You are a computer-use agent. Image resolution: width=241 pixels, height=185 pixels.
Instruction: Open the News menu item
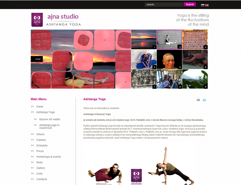[39, 162]
